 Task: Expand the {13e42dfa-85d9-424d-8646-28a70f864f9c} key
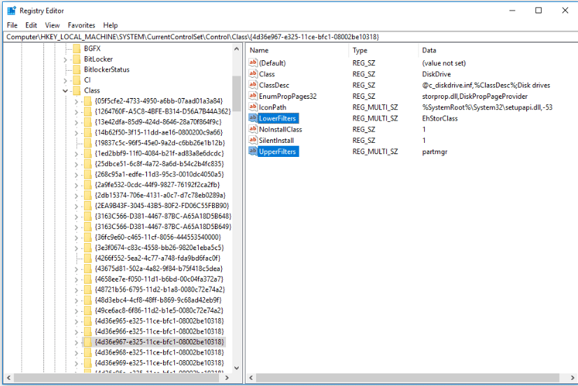point(76,122)
